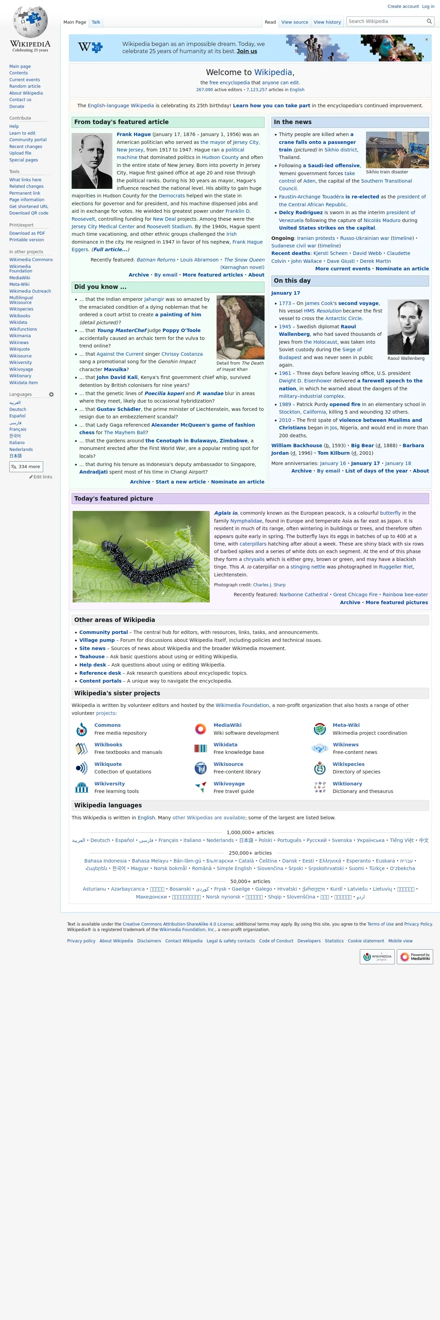Select the Read tab
Viewport: 440px width, 1320px height.
pos(270,22)
